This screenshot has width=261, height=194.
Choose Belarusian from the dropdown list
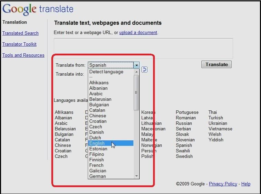coord(111,99)
